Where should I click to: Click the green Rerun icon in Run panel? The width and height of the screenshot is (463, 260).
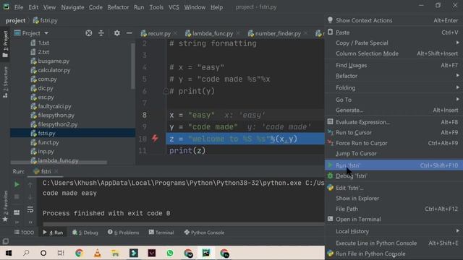tap(17, 185)
